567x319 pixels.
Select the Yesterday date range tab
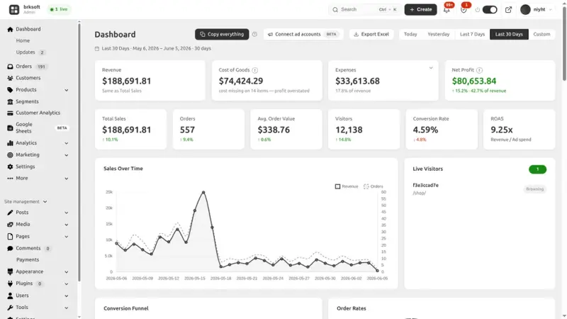coord(438,34)
